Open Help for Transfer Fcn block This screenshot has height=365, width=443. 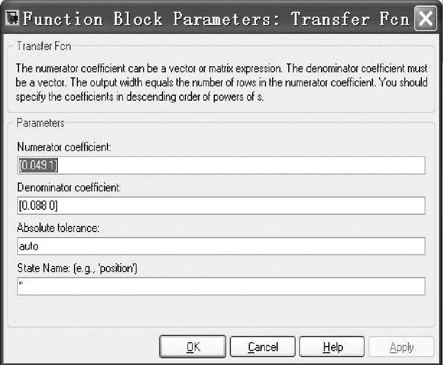(x=332, y=347)
